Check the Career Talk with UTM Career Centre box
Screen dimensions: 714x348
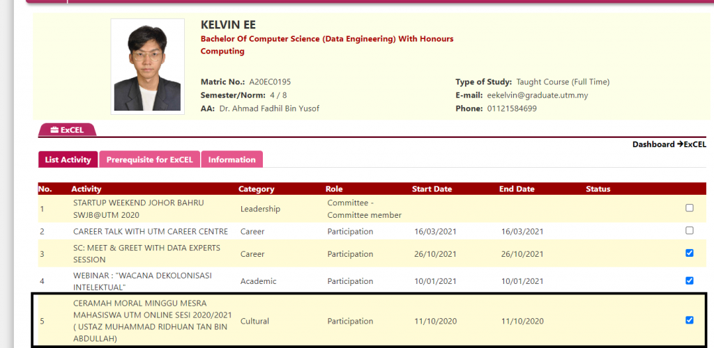(x=689, y=230)
